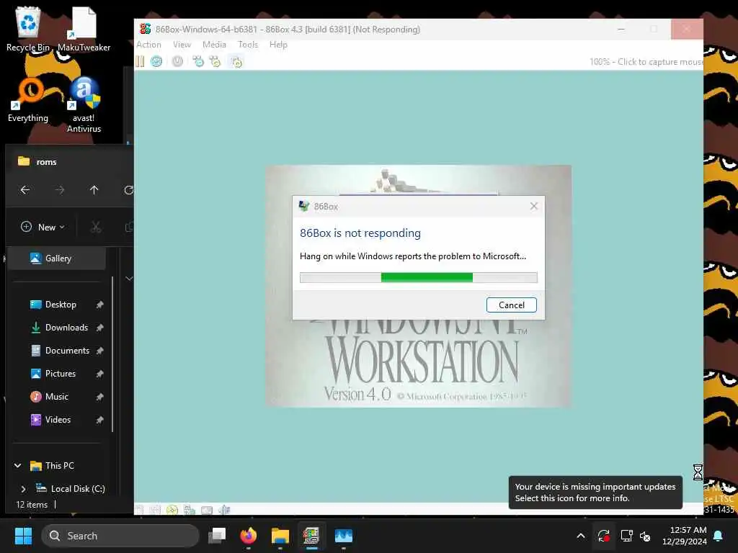Open Desktop in Explorer quick access
The width and height of the screenshot is (738, 553).
point(61,305)
